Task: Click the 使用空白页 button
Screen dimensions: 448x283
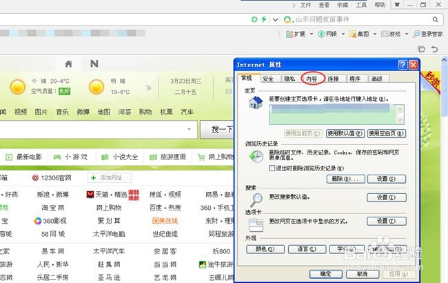Action: tap(386, 133)
